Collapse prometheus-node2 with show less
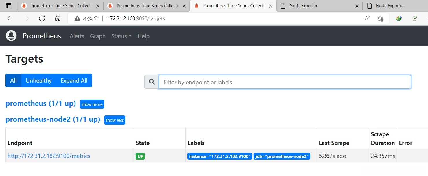 [115, 120]
